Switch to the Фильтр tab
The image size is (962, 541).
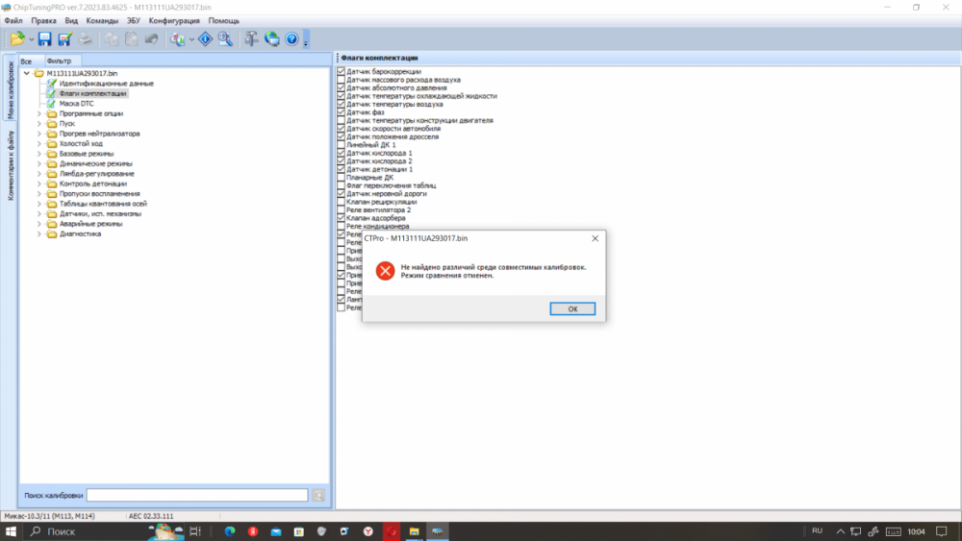pos(59,61)
